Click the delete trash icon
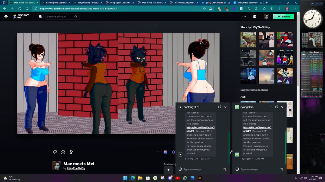 pos(173,152)
